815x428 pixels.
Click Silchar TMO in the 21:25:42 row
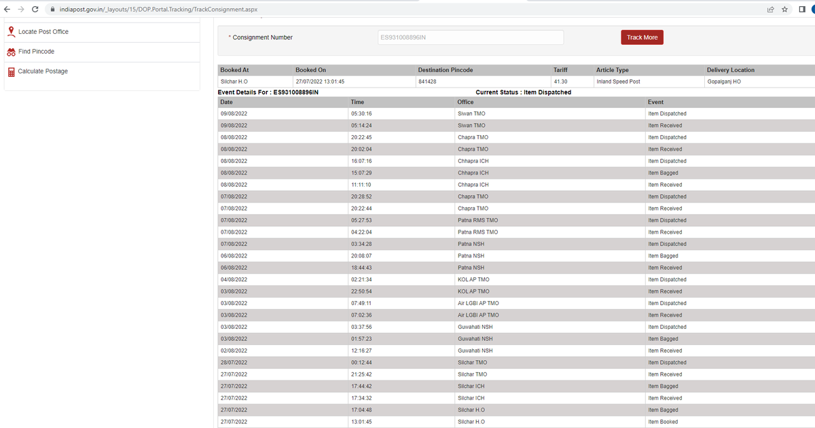(x=473, y=374)
